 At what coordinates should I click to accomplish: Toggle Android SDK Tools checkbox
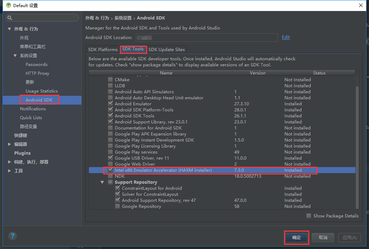(x=110, y=116)
